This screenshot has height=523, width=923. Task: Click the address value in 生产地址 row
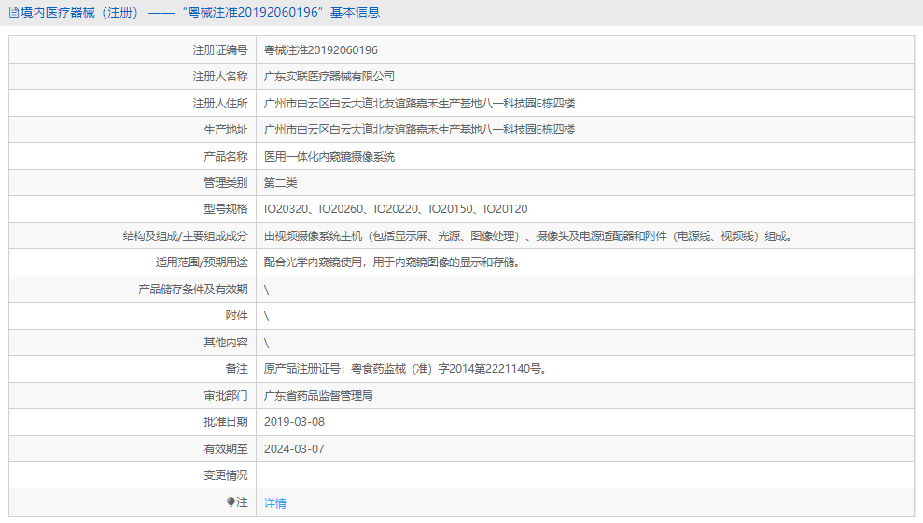pyautogui.click(x=419, y=130)
